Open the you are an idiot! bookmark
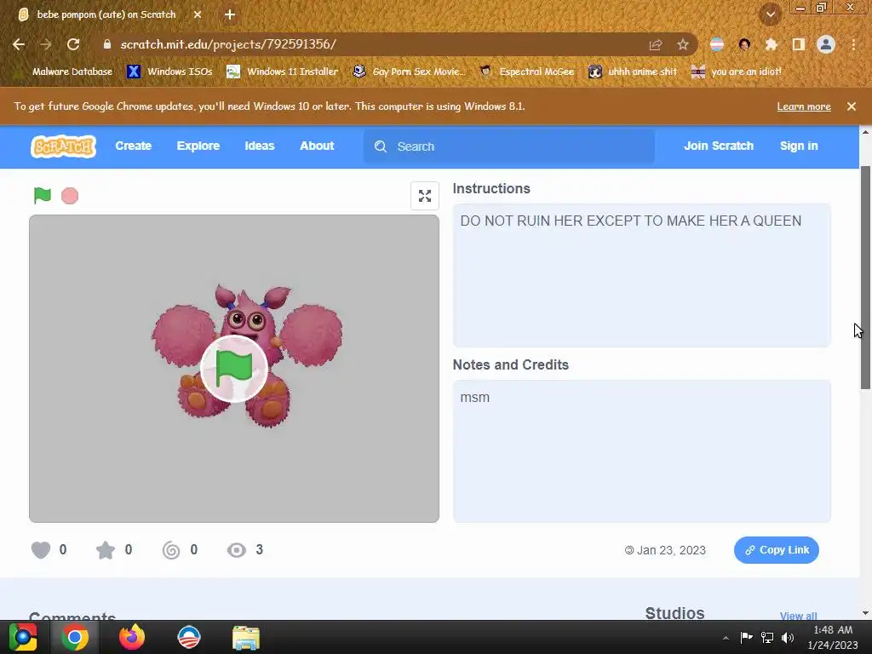The height and width of the screenshot is (654, 872). tap(737, 72)
